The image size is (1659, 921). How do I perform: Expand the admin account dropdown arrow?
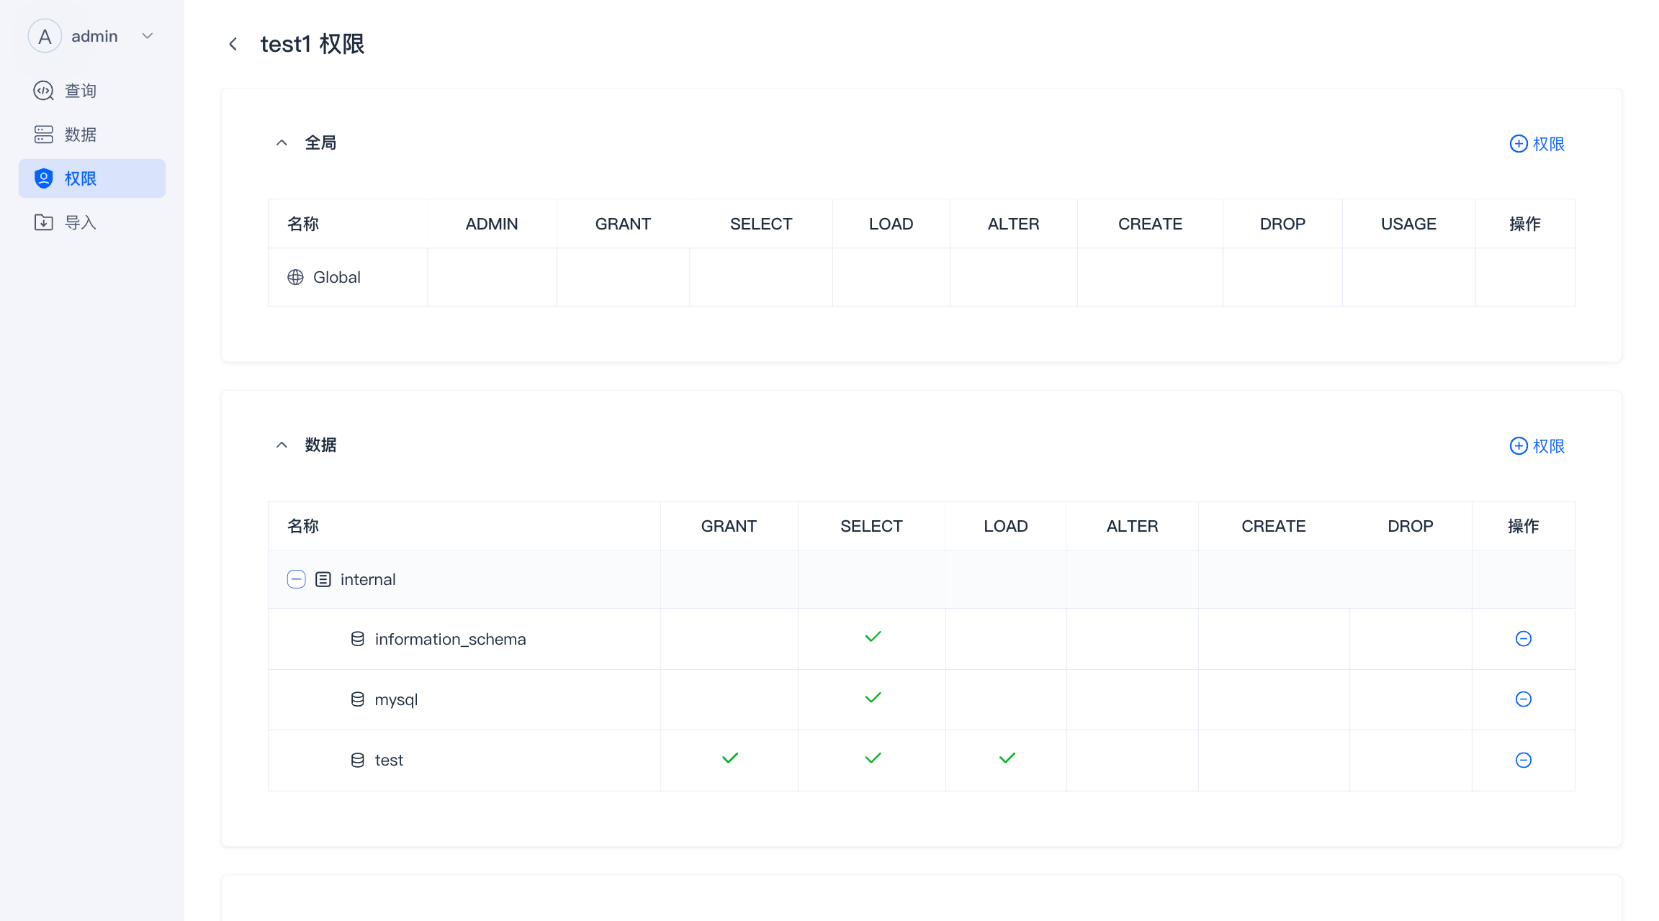pos(148,36)
